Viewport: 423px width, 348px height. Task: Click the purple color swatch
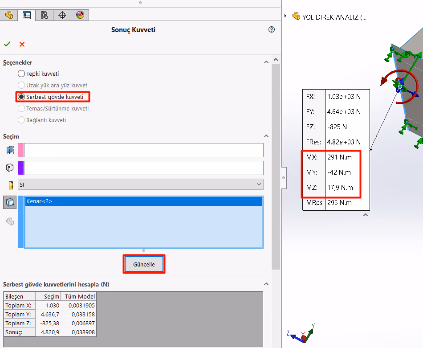(x=21, y=168)
